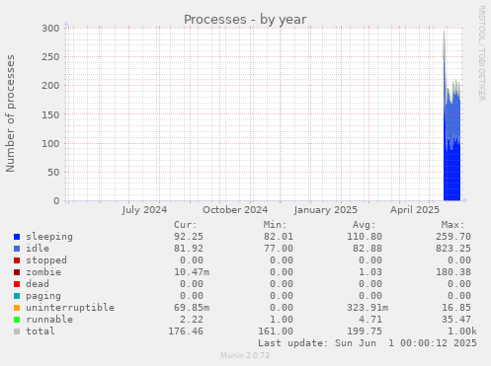Click uninterruptible current value 69.85m
Viewport: 491px width, 366px height.
coord(192,308)
